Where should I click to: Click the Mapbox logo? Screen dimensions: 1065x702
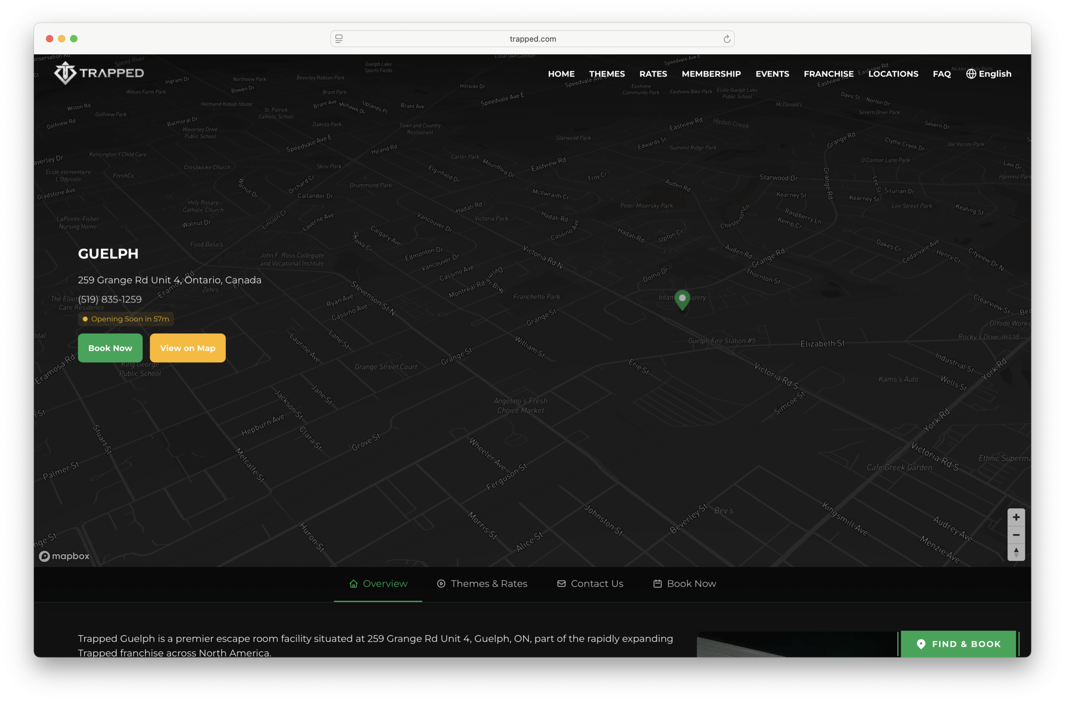64,556
